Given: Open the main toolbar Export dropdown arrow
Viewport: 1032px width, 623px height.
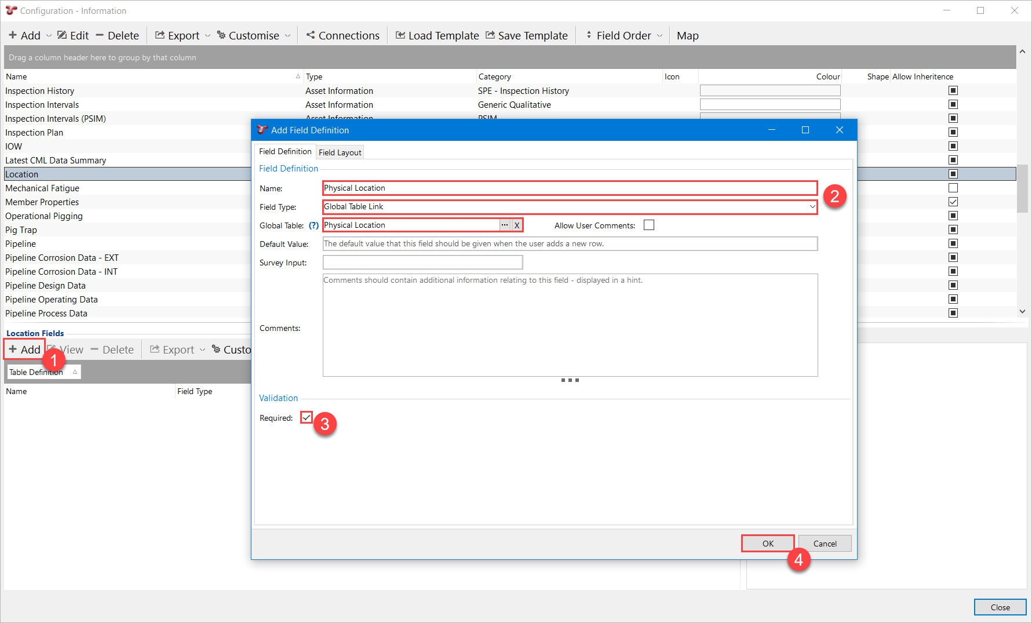Looking at the screenshot, I should 207,35.
